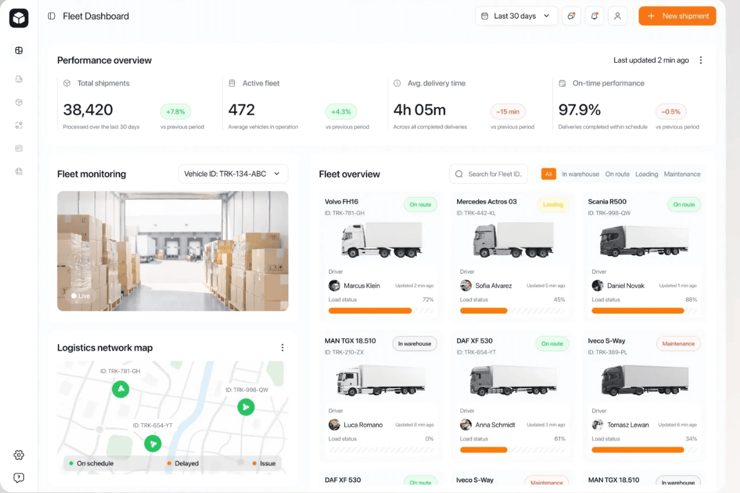Click the New shipment button
This screenshot has width=740, height=493.
pyautogui.click(x=677, y=16)
